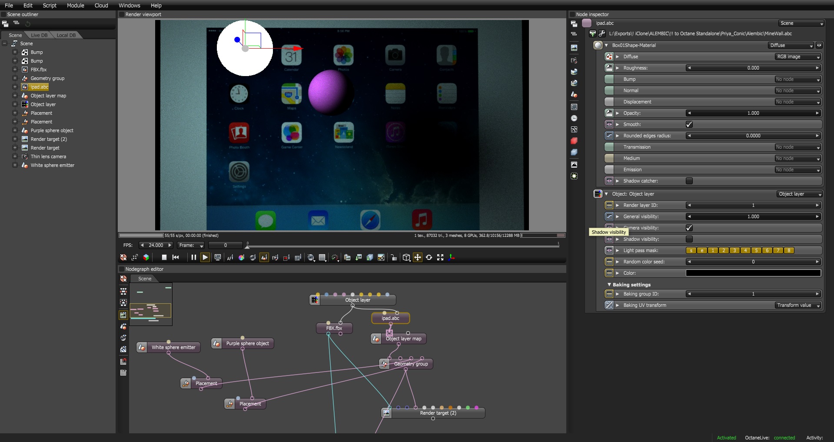Click the highlighted play render button
This screenshot has height=442, width=834.
pyautogui.click(x=205, y=257)
